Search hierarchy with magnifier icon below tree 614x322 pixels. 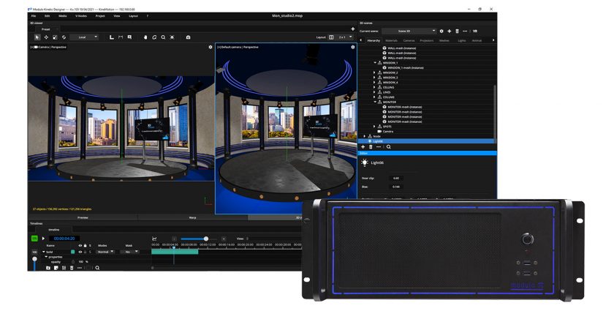point(388,147)
